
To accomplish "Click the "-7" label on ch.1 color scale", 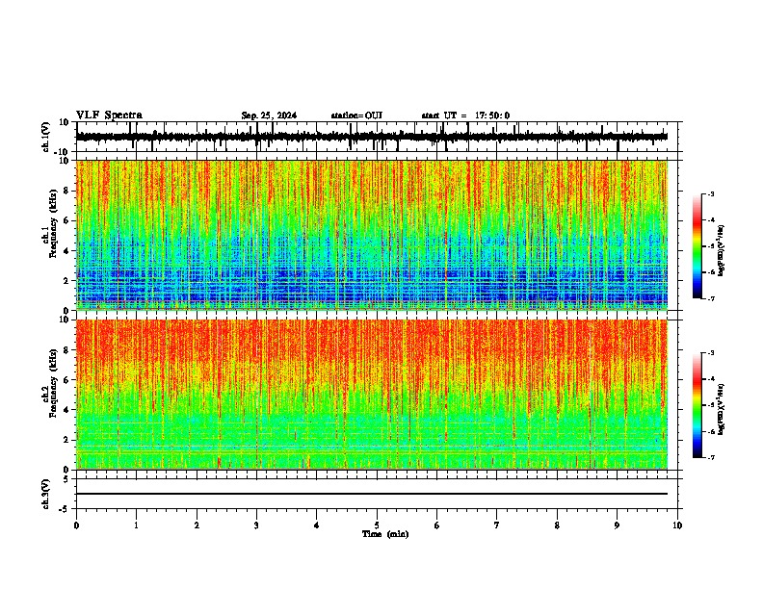I will click(x=711, y=298).
